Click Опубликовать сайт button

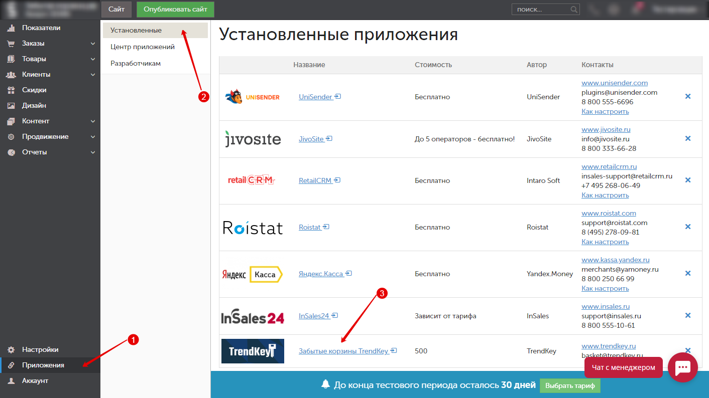[x=175, y=10]
